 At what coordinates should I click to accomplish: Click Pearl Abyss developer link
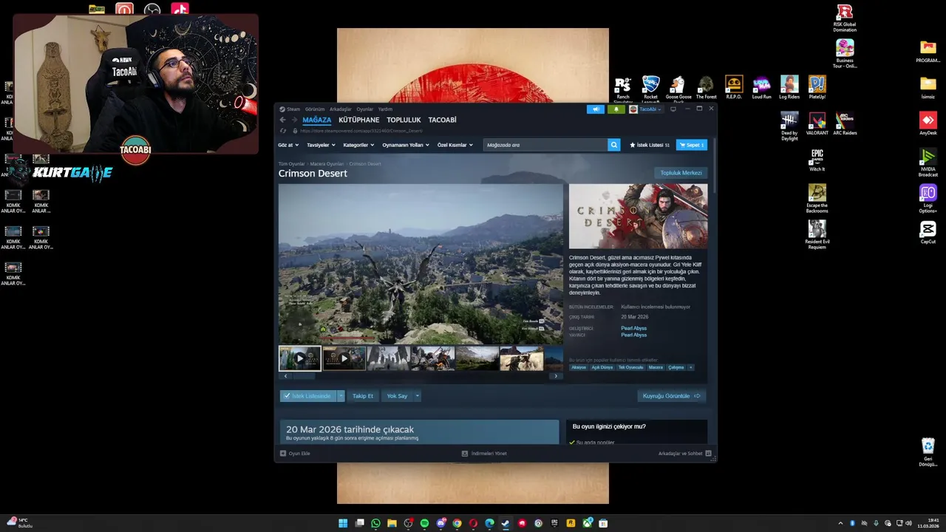634,328
